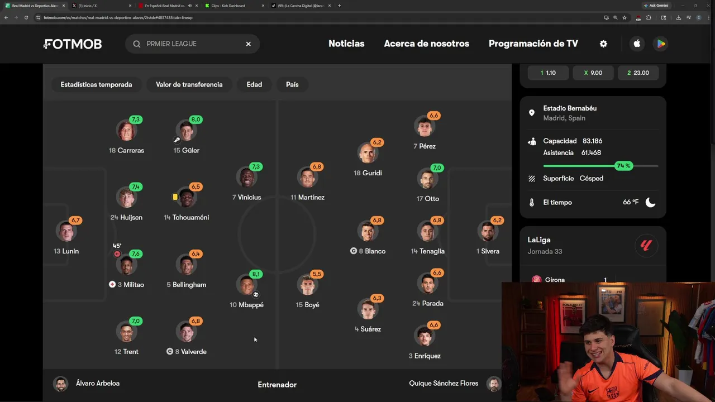Viewport: 715px width, 402px height.
Task: Click Bellingham player photo
Action: pos(187,265)
